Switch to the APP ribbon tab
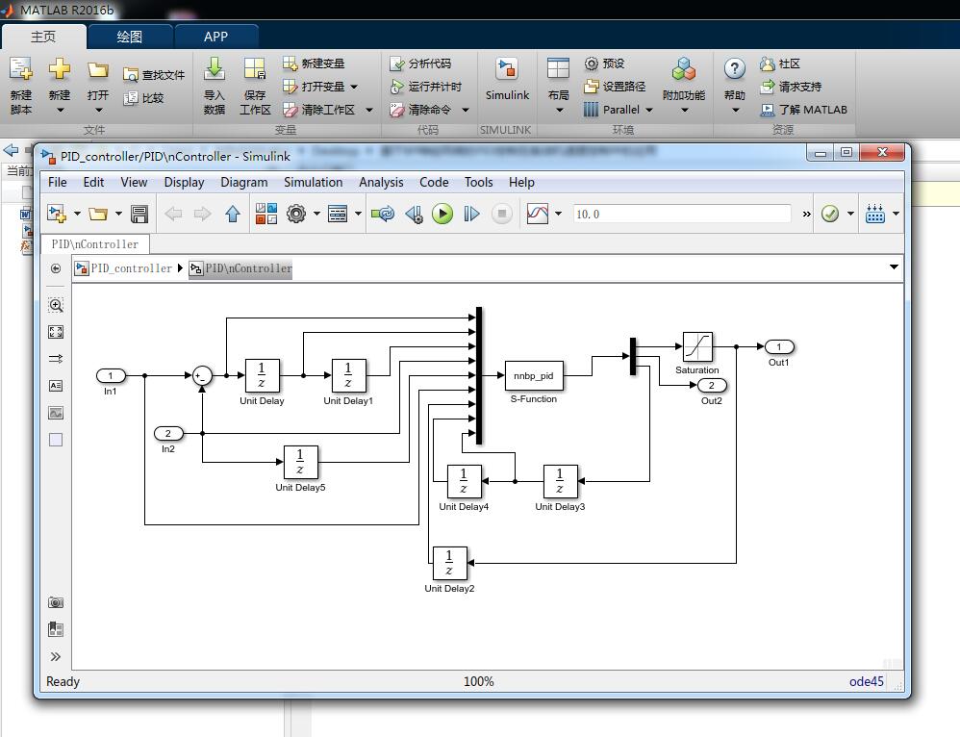The height and width of the screenshot is (737, 960). [215, 37]
